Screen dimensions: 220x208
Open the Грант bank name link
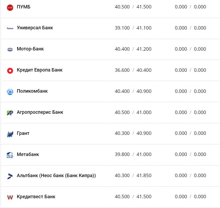(23, 133)
